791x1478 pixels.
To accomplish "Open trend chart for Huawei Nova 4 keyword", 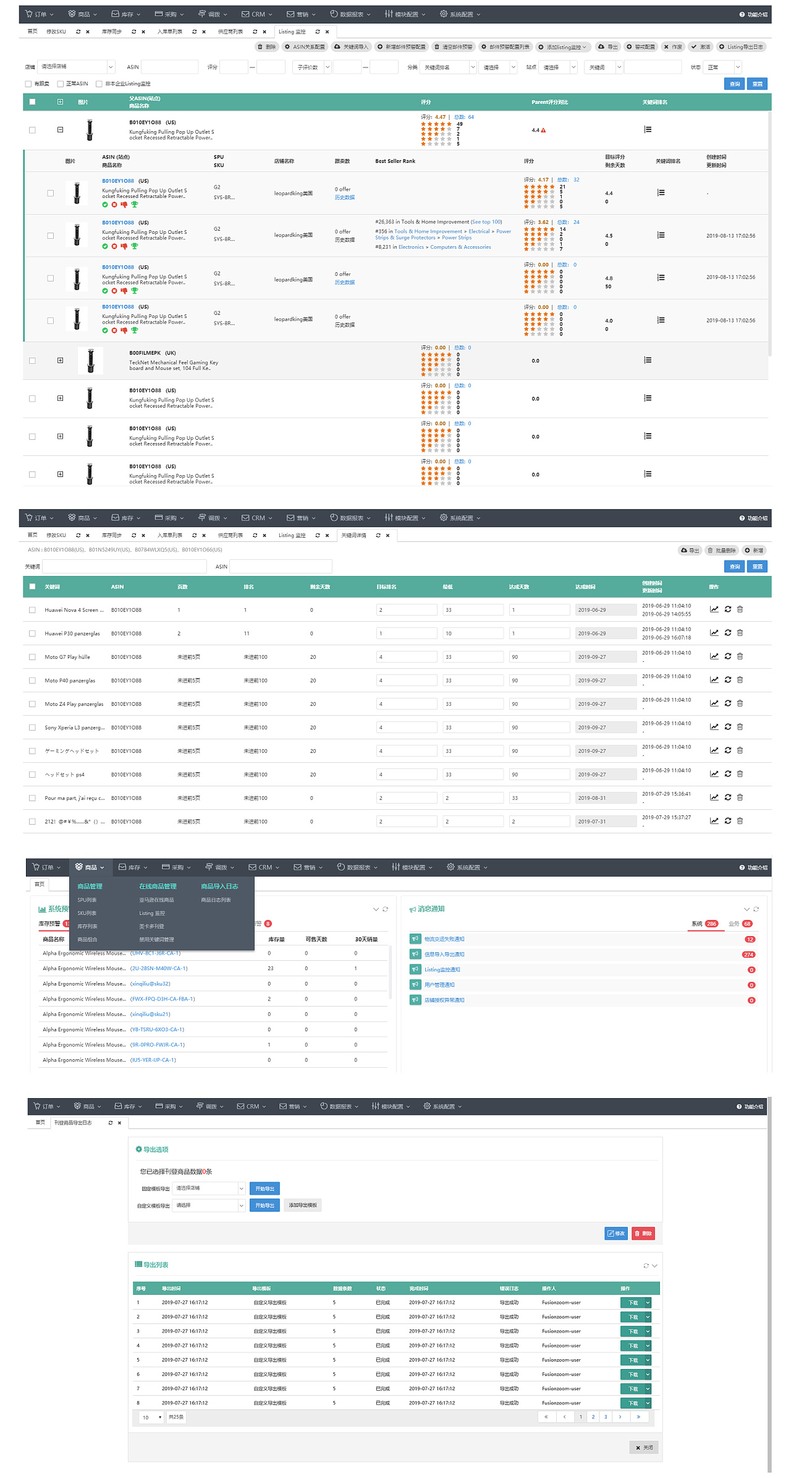I will 714,609.
